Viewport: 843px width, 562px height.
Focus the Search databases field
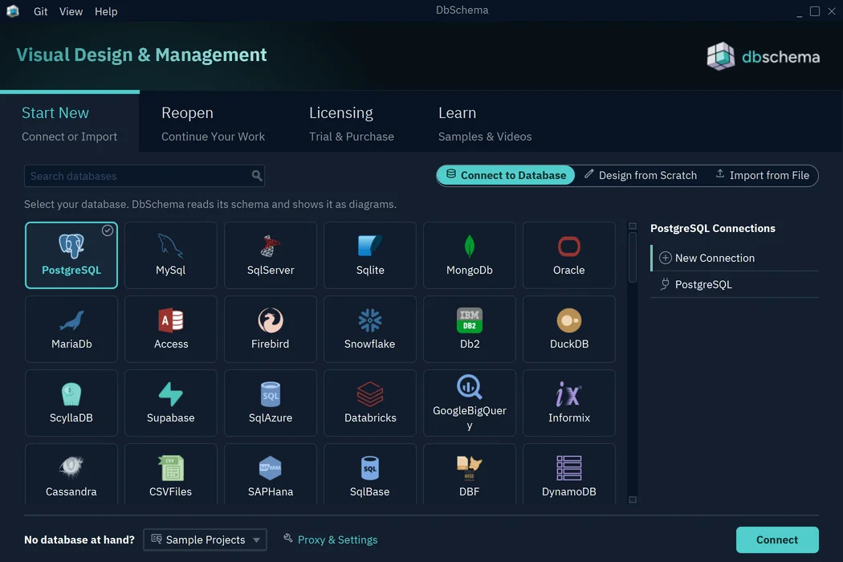point(144,176)
